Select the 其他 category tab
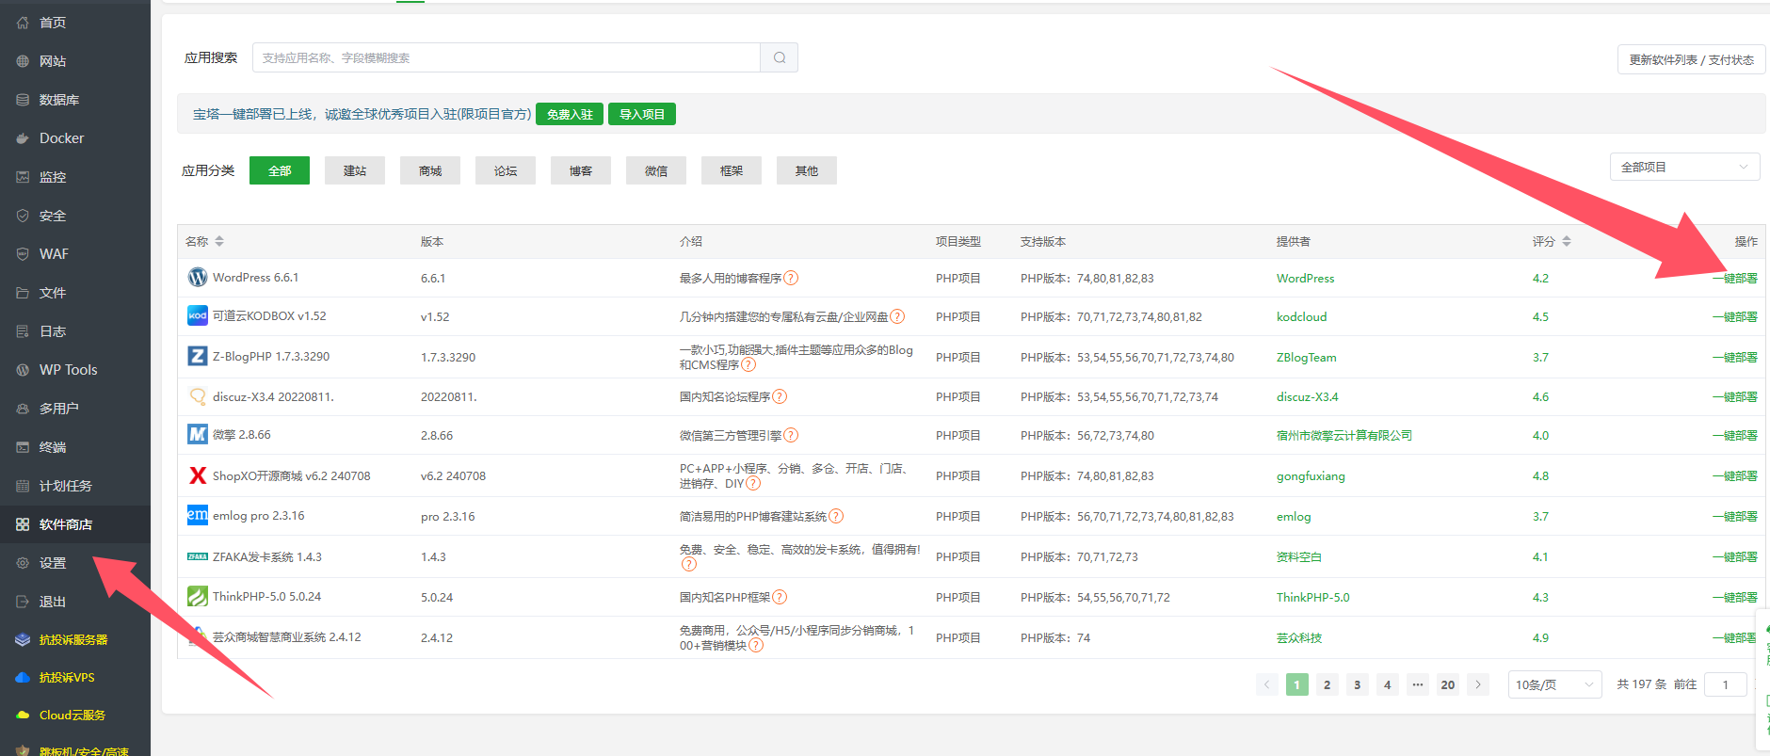The width and height of the screenshot is (1770, 756). pyautogui.click(x=807, y=170)
